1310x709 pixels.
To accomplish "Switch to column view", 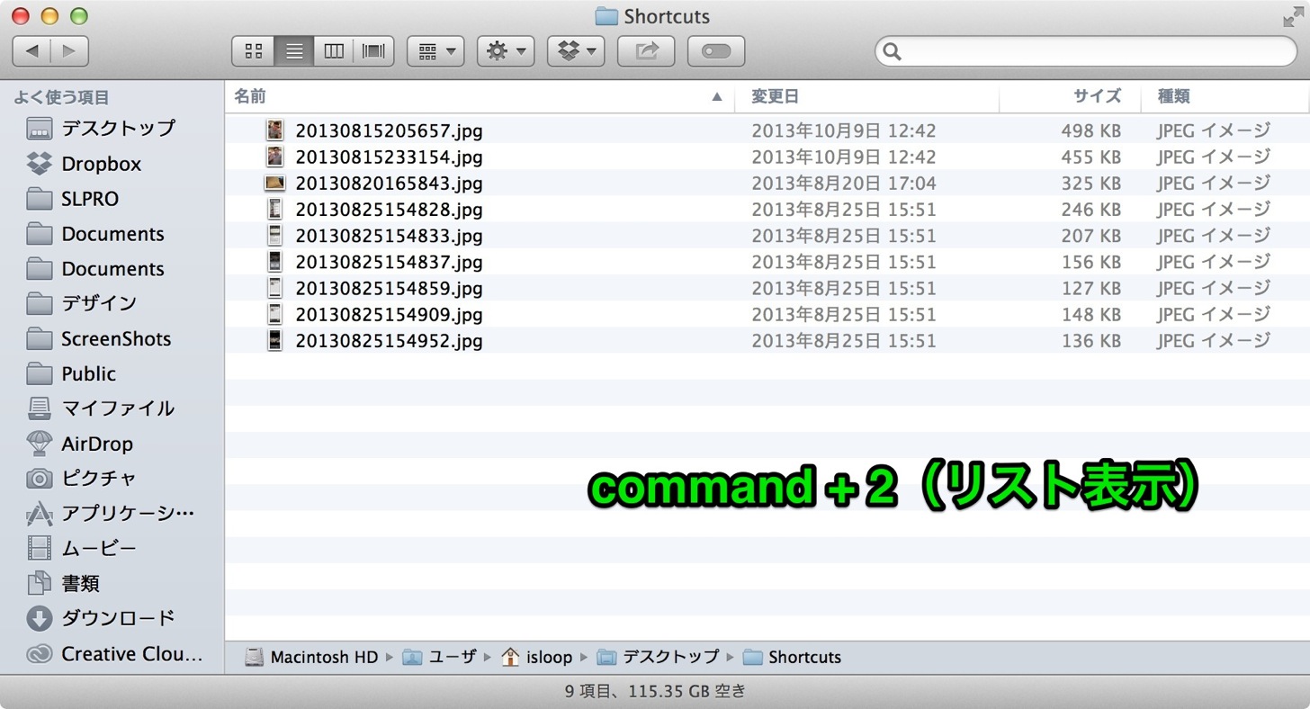I will click(x=334, y=51).
